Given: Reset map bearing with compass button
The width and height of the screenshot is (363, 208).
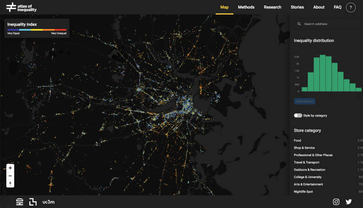Looking at the screenshot, I should (10, 184).
